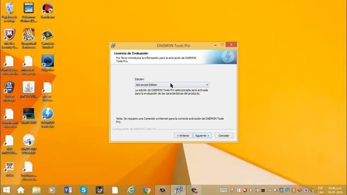Open Skype from the taskbar

[83, 190]
